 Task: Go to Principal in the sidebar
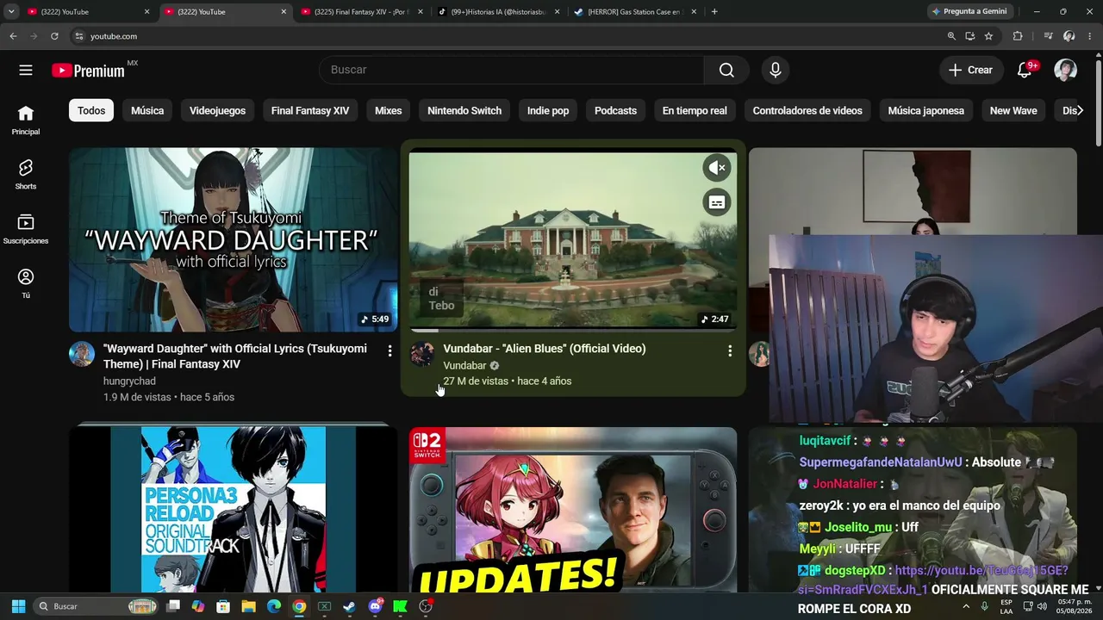click(26, 121)
